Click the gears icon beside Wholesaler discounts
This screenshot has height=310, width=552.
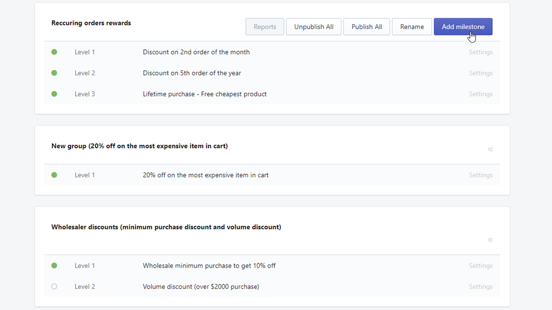(x=490, y=240)
